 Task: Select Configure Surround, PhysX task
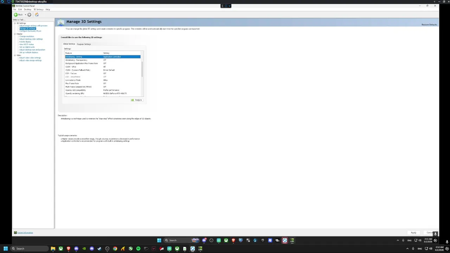(30, 31)
